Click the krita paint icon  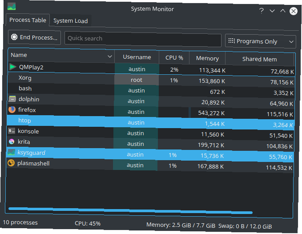pos(11,141)
